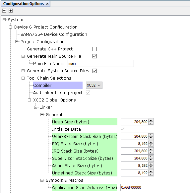This screenshot has height=193, width=190.
Task: Select the Configuration Options tab
Action: [24, 4]
